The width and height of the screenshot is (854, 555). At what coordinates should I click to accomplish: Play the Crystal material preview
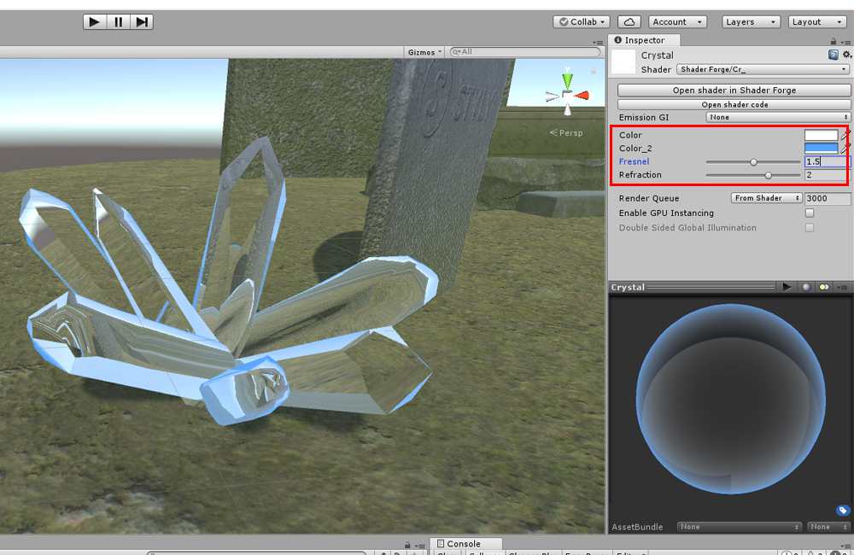pos(787,288)
